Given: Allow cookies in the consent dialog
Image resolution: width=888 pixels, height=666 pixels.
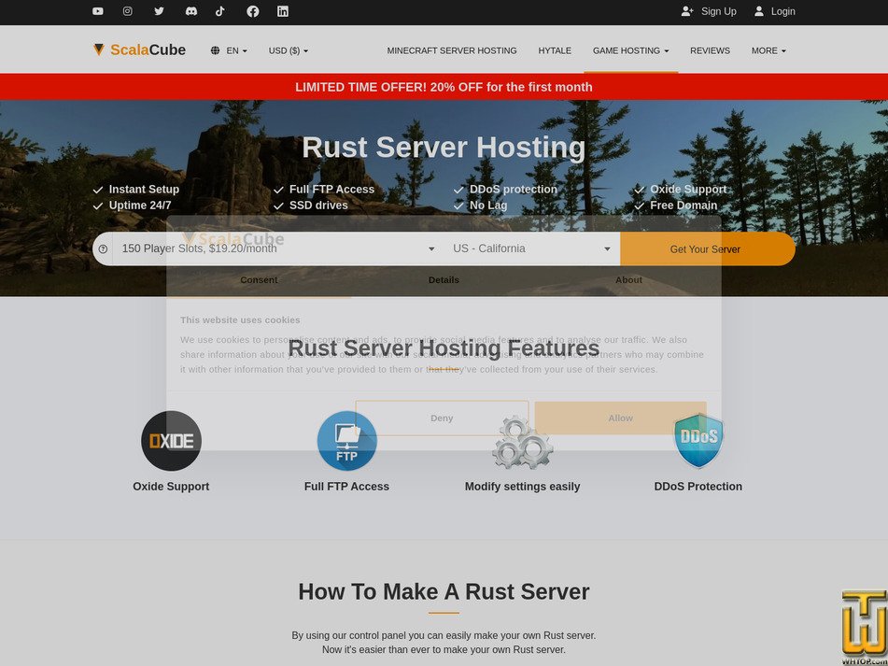Looking at the screenshot, I should click(x=620, y=418).
